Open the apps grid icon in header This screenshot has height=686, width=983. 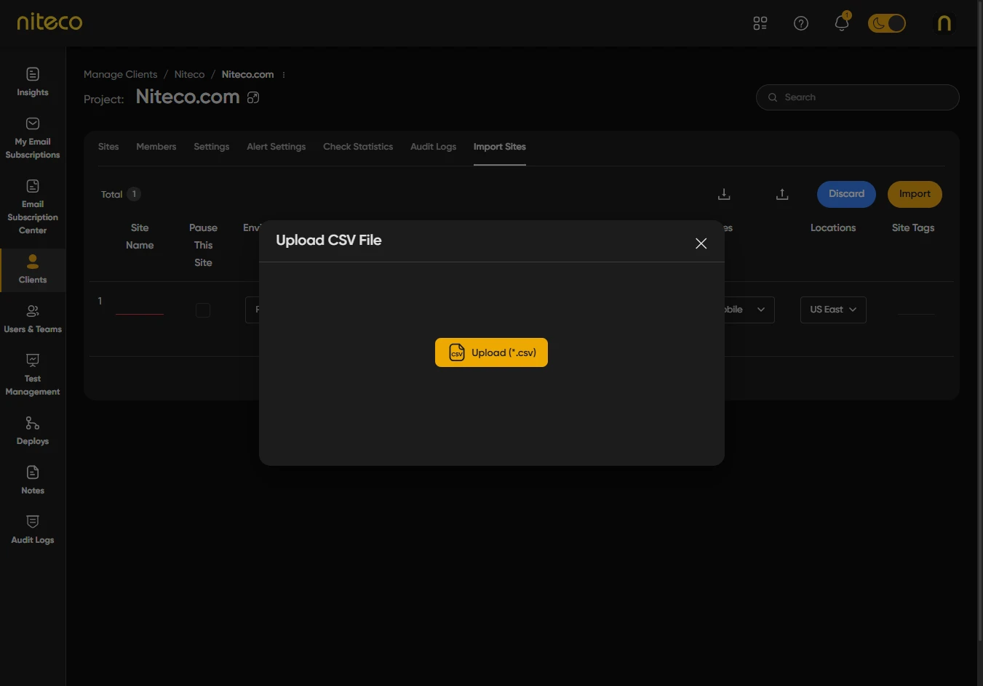(760, 23)
